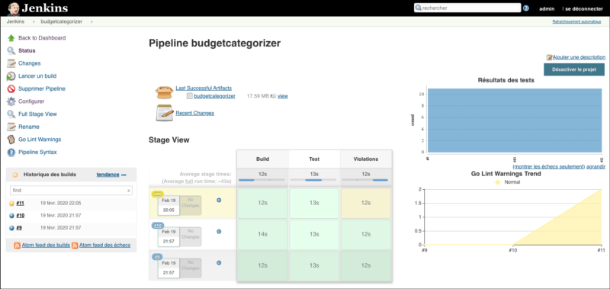
Task: Expand the budgetcategorizer breadcrumb arrow
Action: [x=91, y=22]
